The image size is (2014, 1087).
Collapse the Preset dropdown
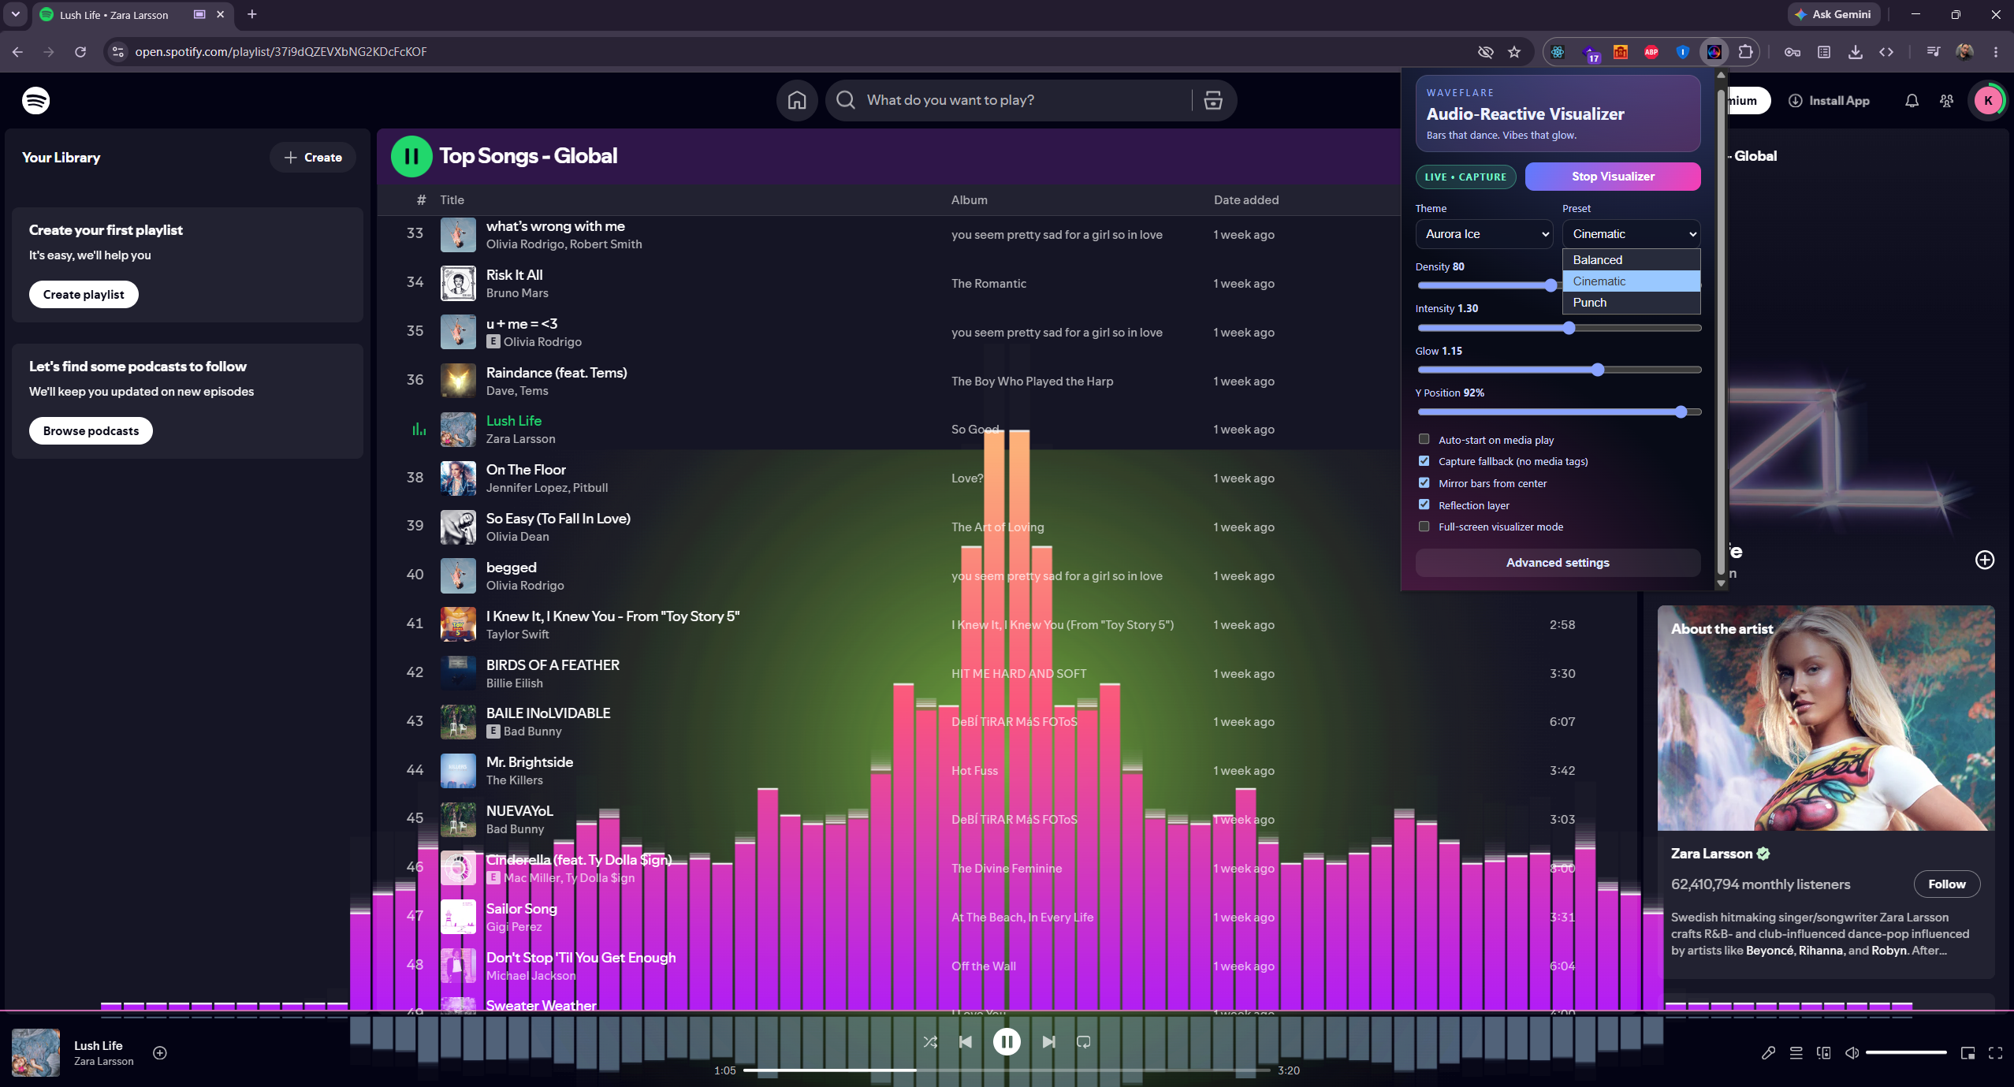pyautogui.click(x=1631, y=234)
